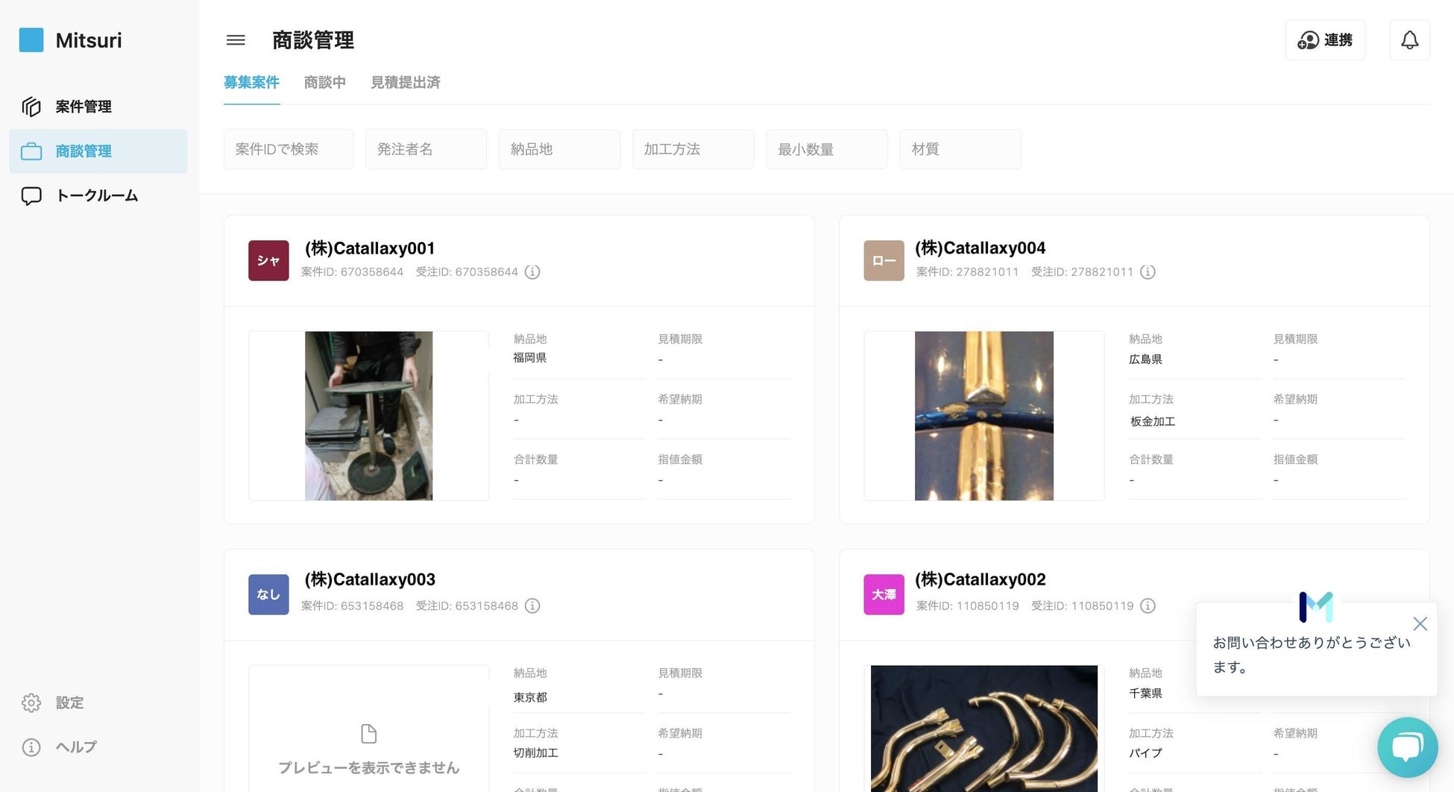Open the table photo thumbnail of Catallaxy001
The image size is (1454, 792).
click(x=368, y=416)
